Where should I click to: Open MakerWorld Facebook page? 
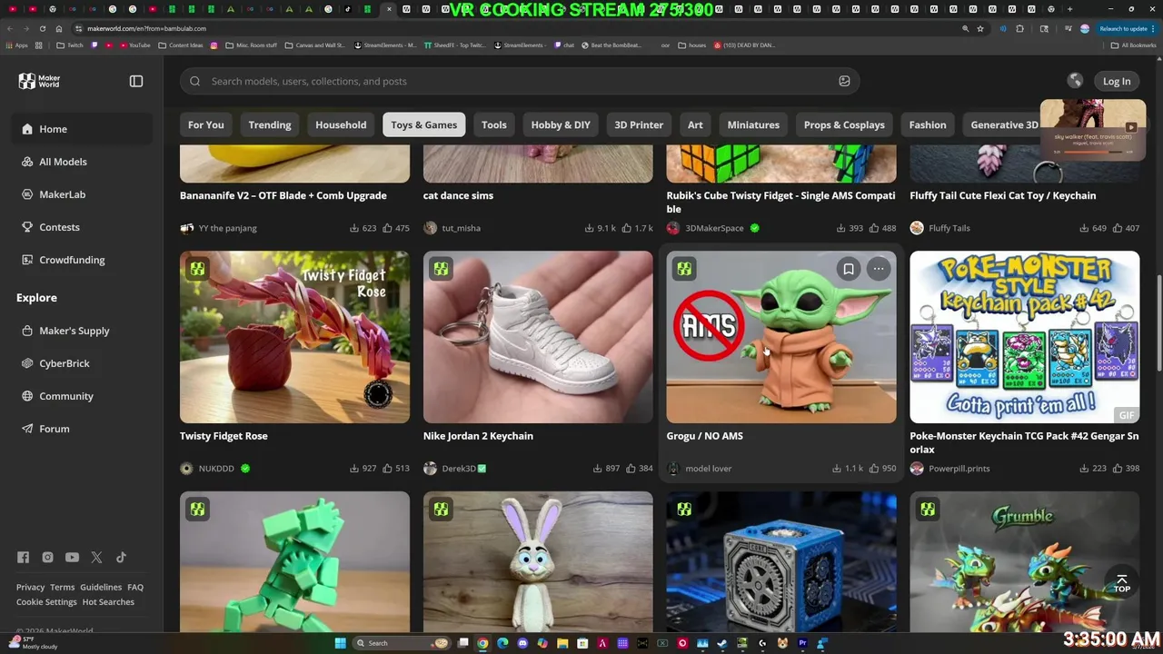coord(23,557)
